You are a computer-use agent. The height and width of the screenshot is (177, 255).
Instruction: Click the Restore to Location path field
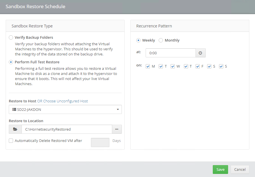click(x=67, y=129)
